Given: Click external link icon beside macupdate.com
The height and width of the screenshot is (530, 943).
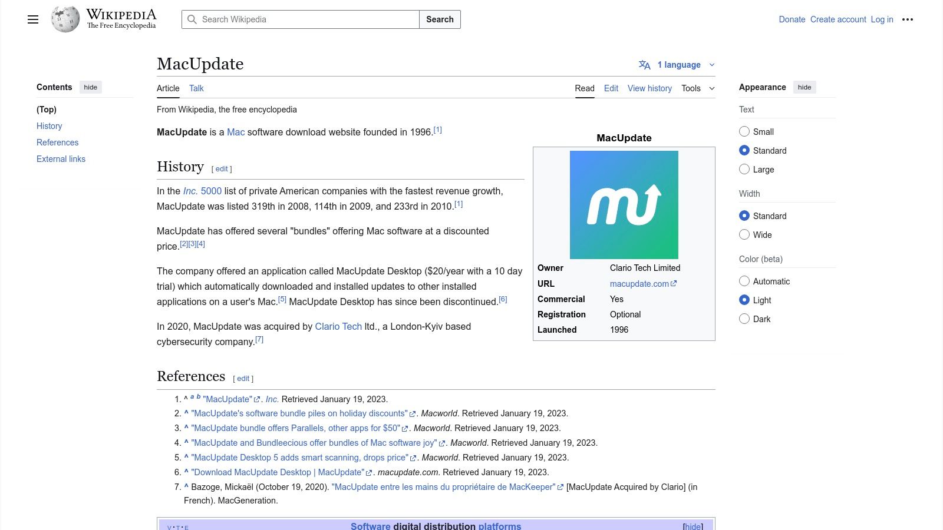Looking at the screenshot, I should (x=674, y=284).
